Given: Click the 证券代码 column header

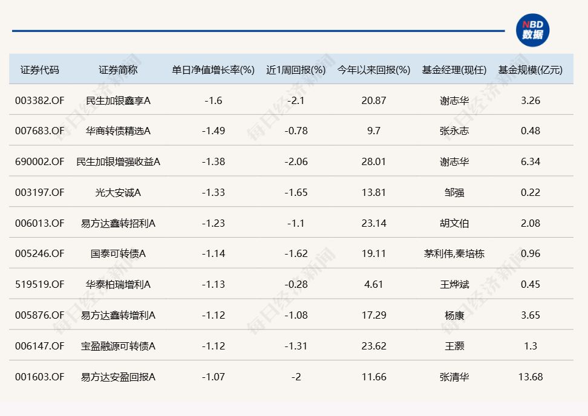Looking at the screenshot, I should point(40,70).
